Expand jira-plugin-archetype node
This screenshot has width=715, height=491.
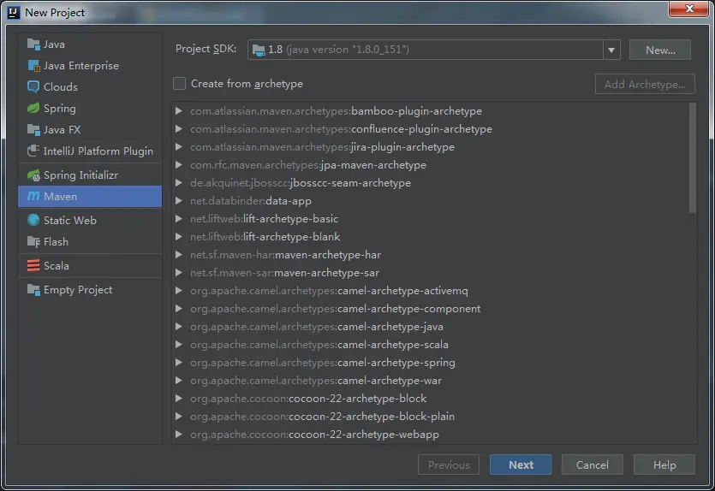point(179,146)
